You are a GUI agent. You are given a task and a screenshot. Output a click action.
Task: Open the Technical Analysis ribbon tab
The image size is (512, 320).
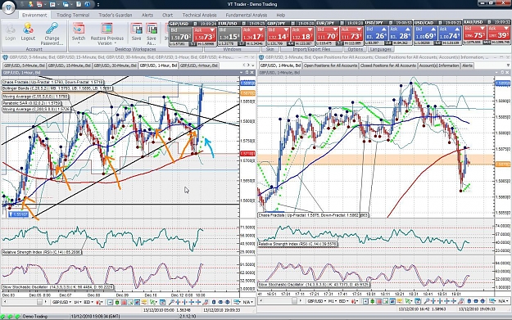(199, 15)
